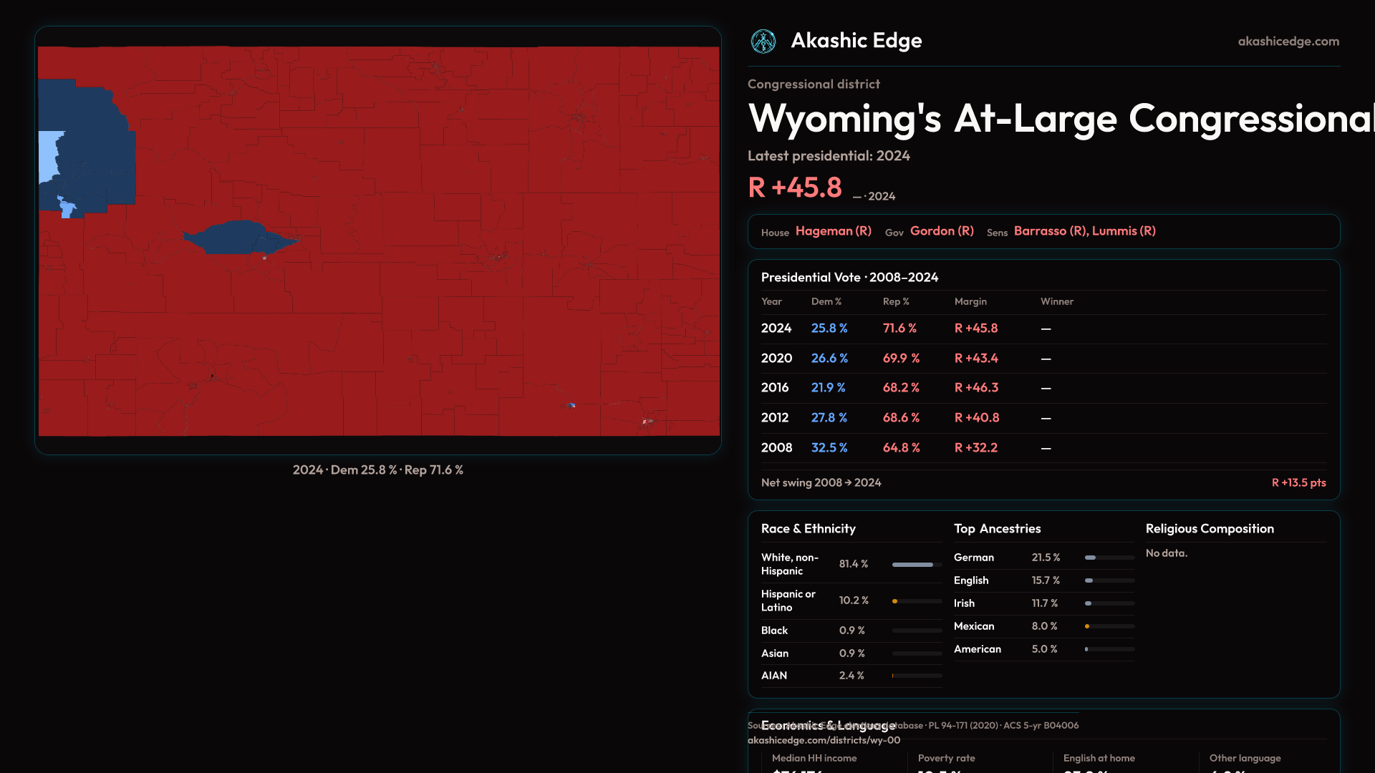This screenshot has height=773, width=1375.
Task: Click Hageman (R) House representative name
Action: pos(833,231)
